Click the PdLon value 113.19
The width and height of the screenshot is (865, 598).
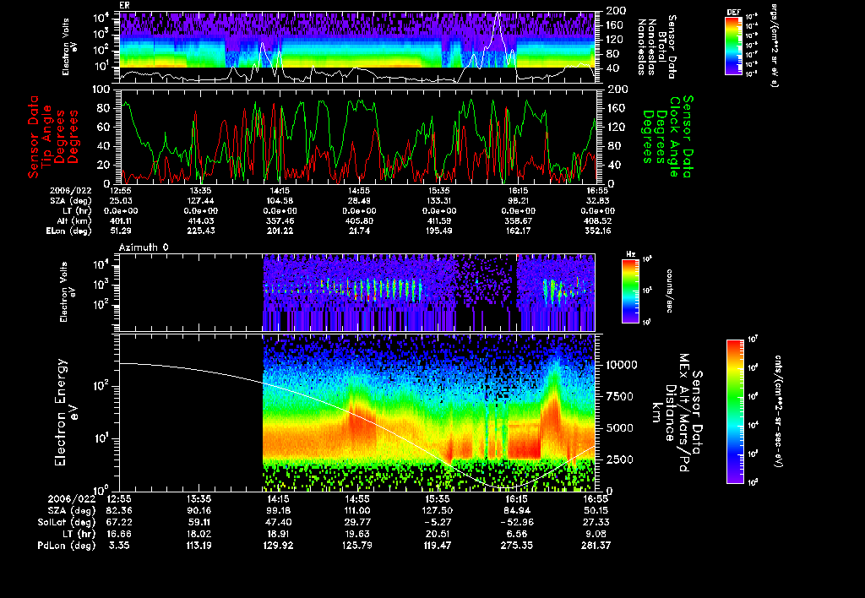(199, 546)
